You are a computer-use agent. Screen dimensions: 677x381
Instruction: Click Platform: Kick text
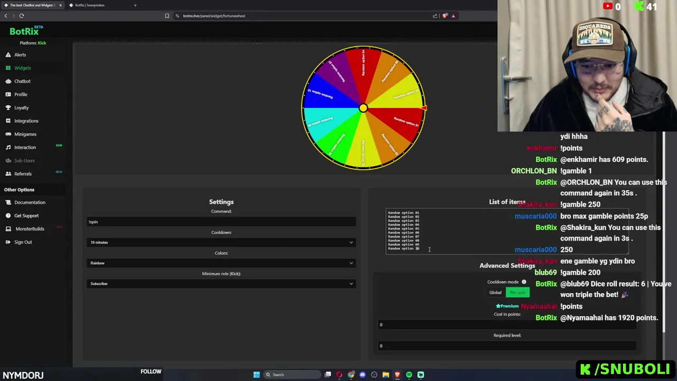tap(33, 43)
